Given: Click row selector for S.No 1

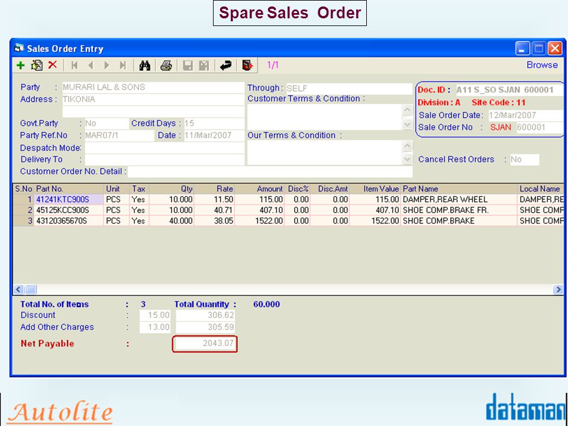Looking at the screenshot, I should click(x=24, y=199).
